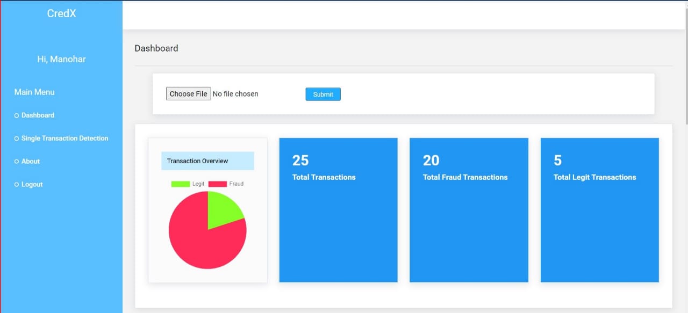Click the circle icon beside Single Transaction Detection
The width and height of the screenshot is (688, 313).
[x=16, y=138]
